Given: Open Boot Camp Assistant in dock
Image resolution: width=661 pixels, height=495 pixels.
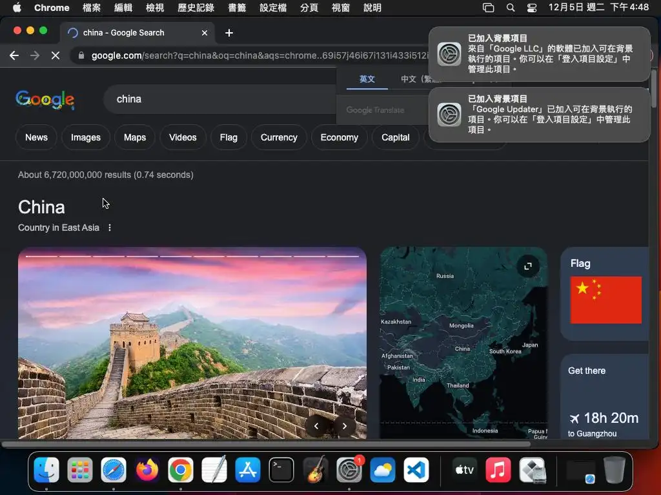Looking at the screenshot, I should pyautogui.click(x=532, y=470).
